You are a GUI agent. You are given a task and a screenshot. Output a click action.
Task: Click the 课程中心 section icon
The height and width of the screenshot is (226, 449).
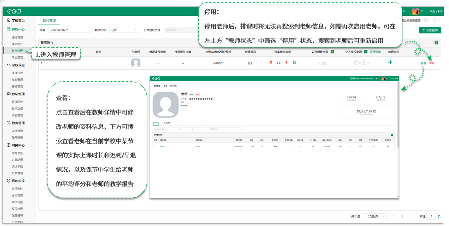(x=8, y=29)
